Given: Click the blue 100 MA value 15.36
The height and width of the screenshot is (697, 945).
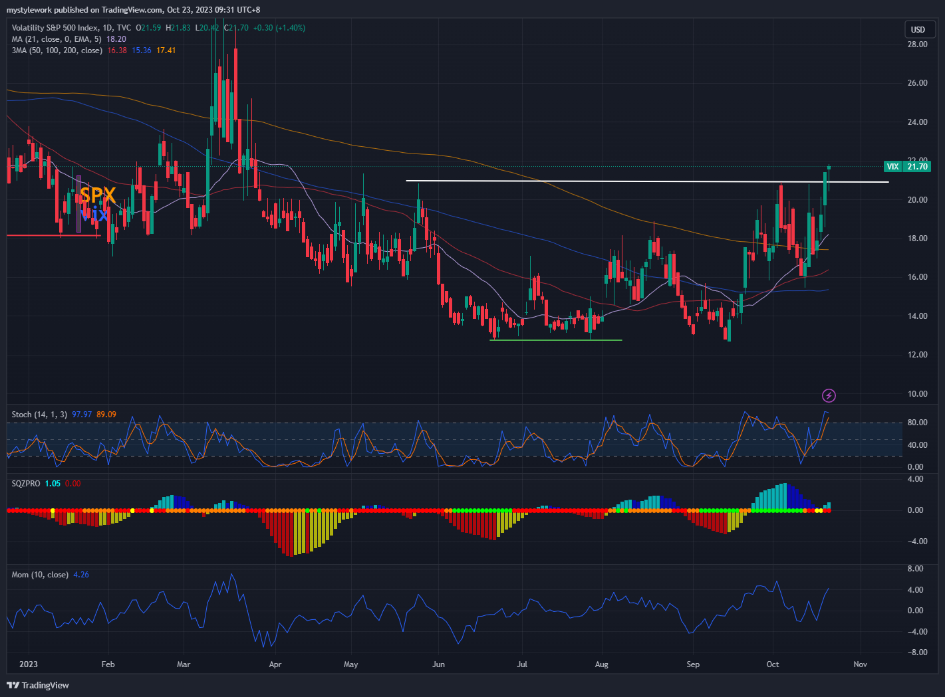Looking at the screenshot, I should pyautogui.click(x=142, y=50).
